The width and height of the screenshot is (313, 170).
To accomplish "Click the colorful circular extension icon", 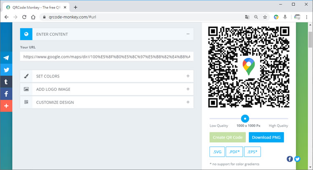I will 276,17.
